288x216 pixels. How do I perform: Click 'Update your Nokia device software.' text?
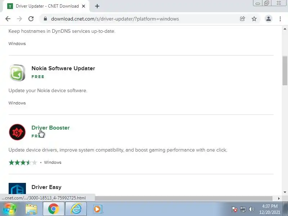(x=48, y=91)
